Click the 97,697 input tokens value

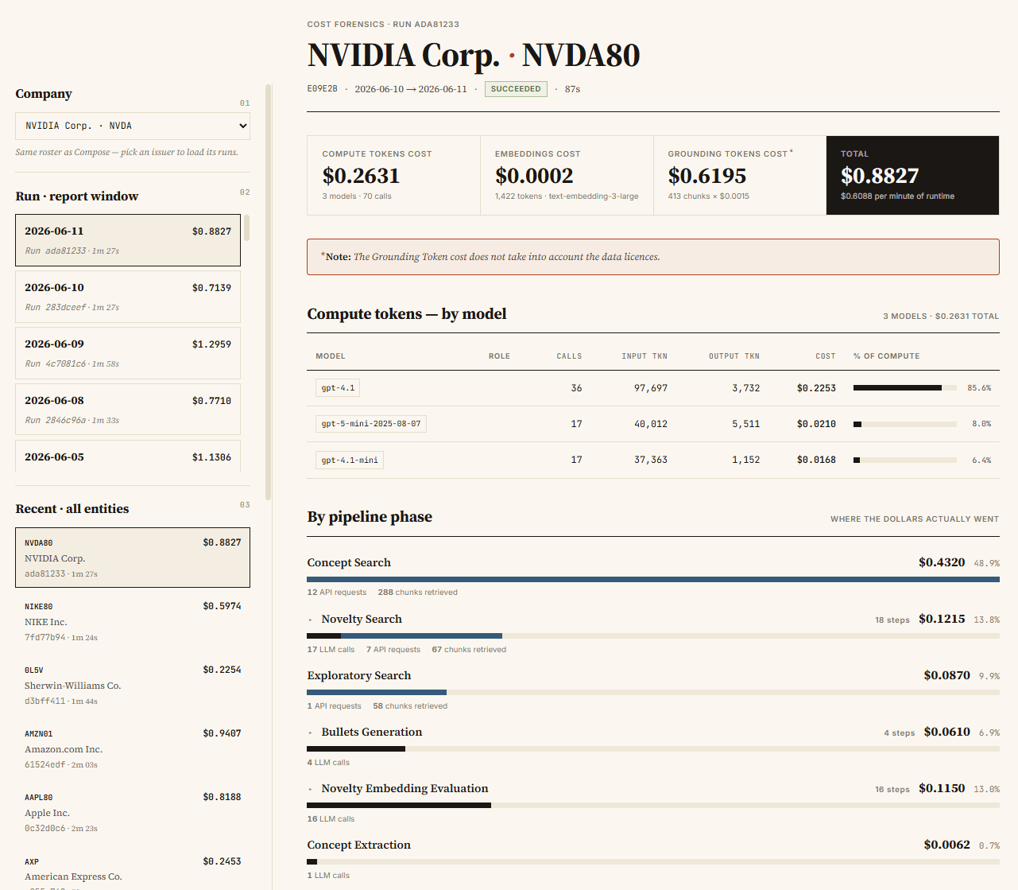(651, 388)
